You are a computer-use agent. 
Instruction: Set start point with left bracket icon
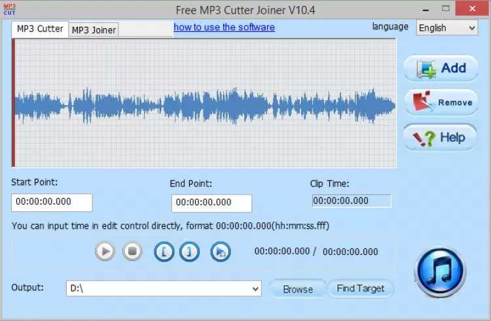click(x=164, y=251)
